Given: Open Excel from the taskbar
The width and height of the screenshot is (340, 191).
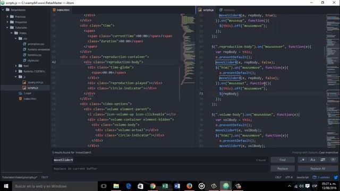Looking at the screenshot, I should pyautogui.click(x=165, y=186).
